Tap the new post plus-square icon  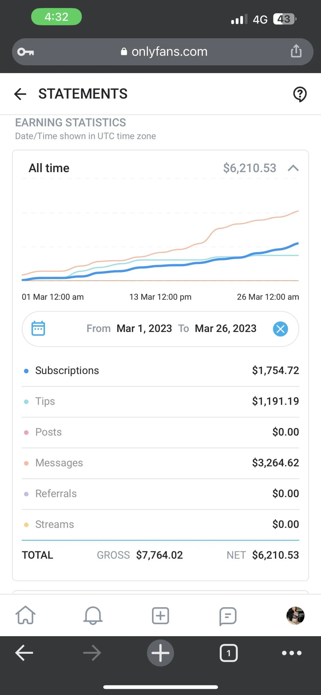click(x=160, y=616)
